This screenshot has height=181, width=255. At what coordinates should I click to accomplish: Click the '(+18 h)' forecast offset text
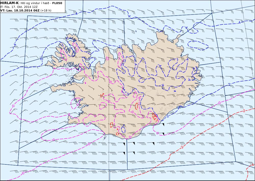pos(46,10)
